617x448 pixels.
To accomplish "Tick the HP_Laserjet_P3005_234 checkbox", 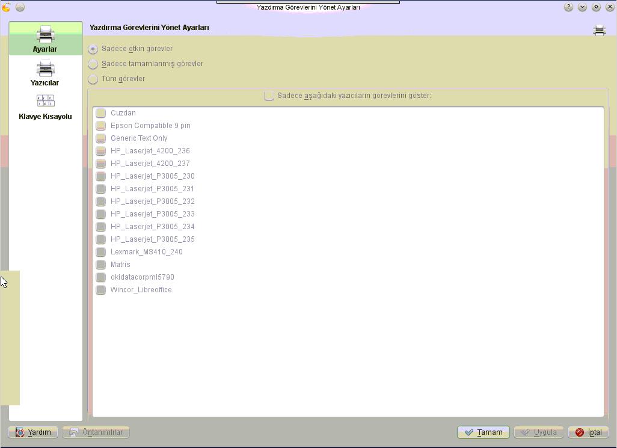I will 101,227.
